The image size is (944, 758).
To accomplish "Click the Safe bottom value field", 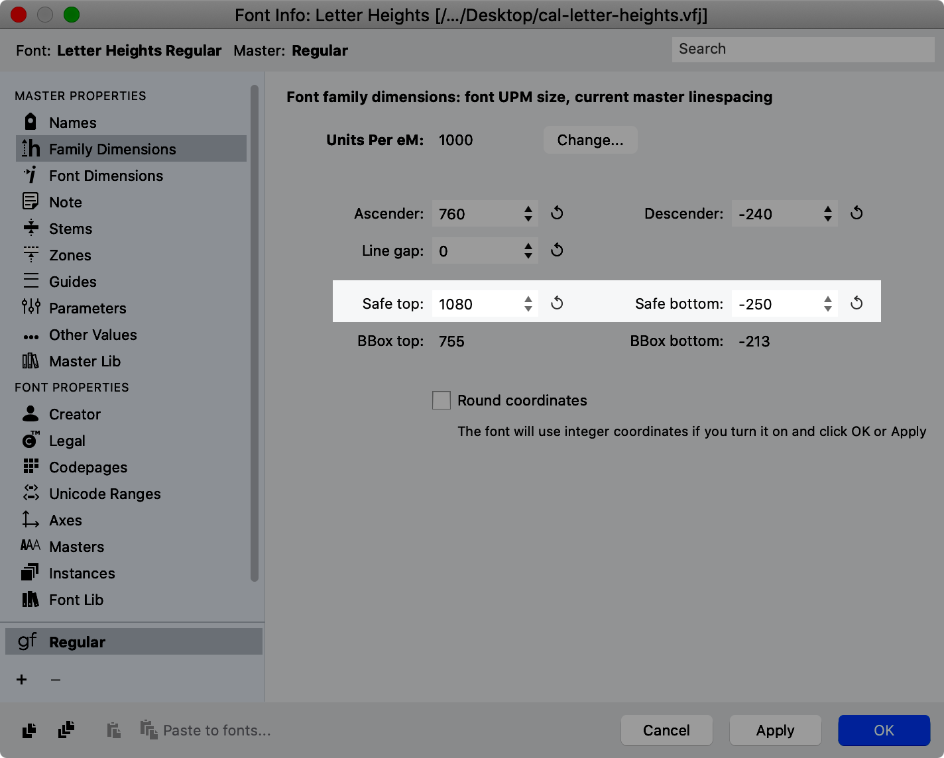I will pos(785,303).
